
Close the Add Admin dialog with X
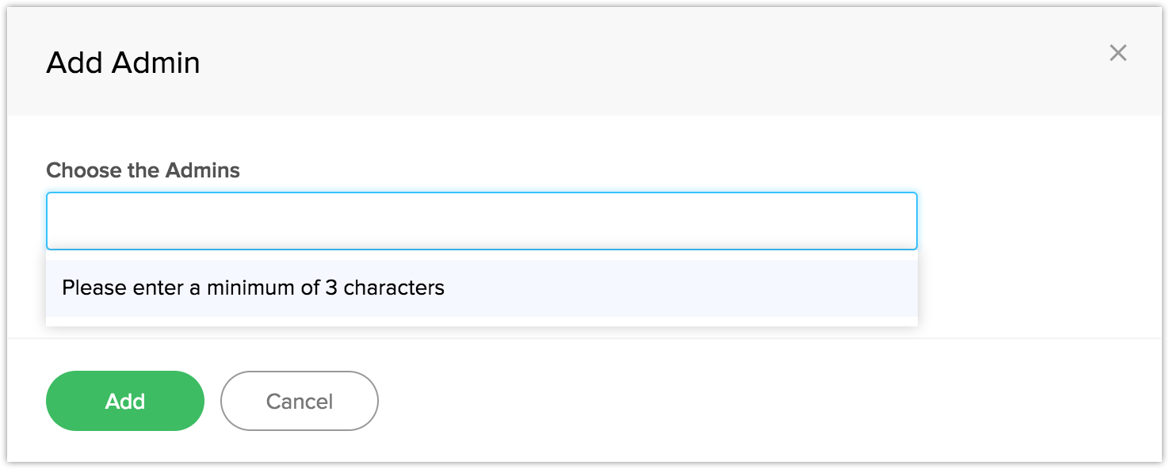1117,53
